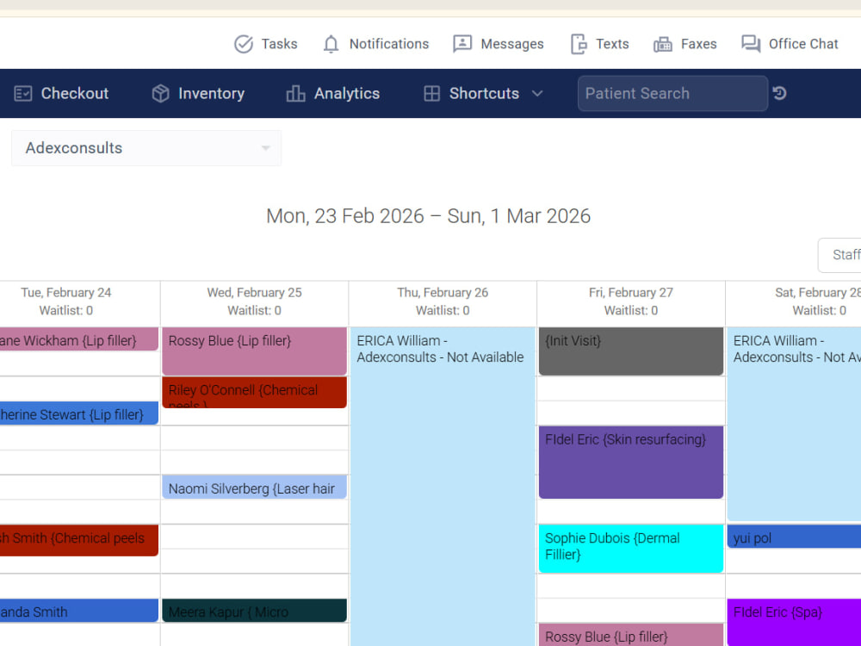The image size is (861, 646).
Task: Open Smith Chemical peels appointment on Tuesday
Action: [x=79, y=541]
